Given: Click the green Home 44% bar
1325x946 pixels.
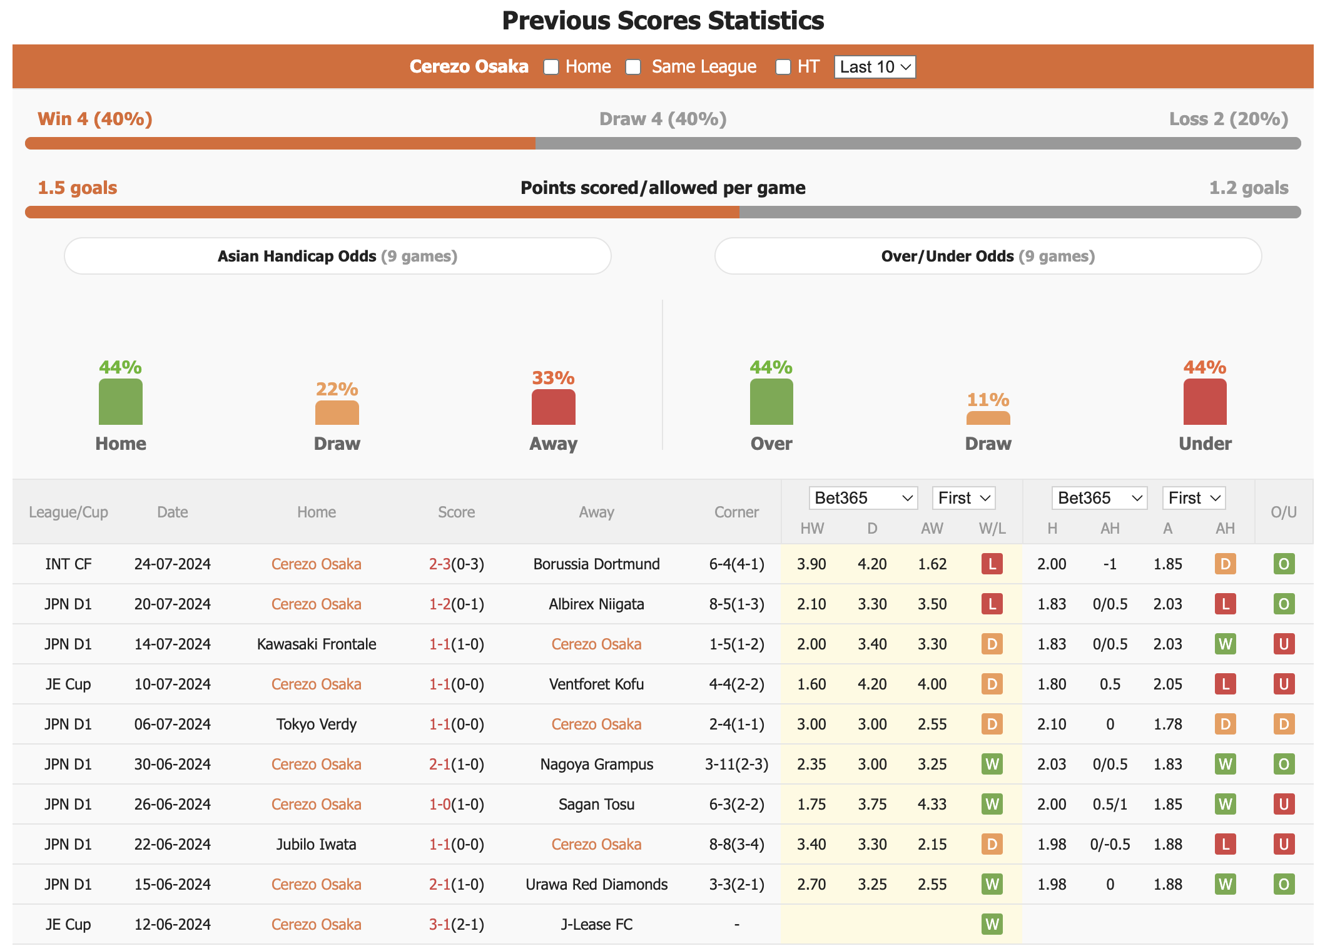Looking at the screenshot, I should (121, 402).
